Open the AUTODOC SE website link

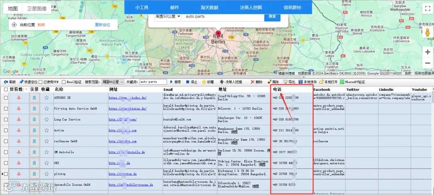[x=128, y=98]
